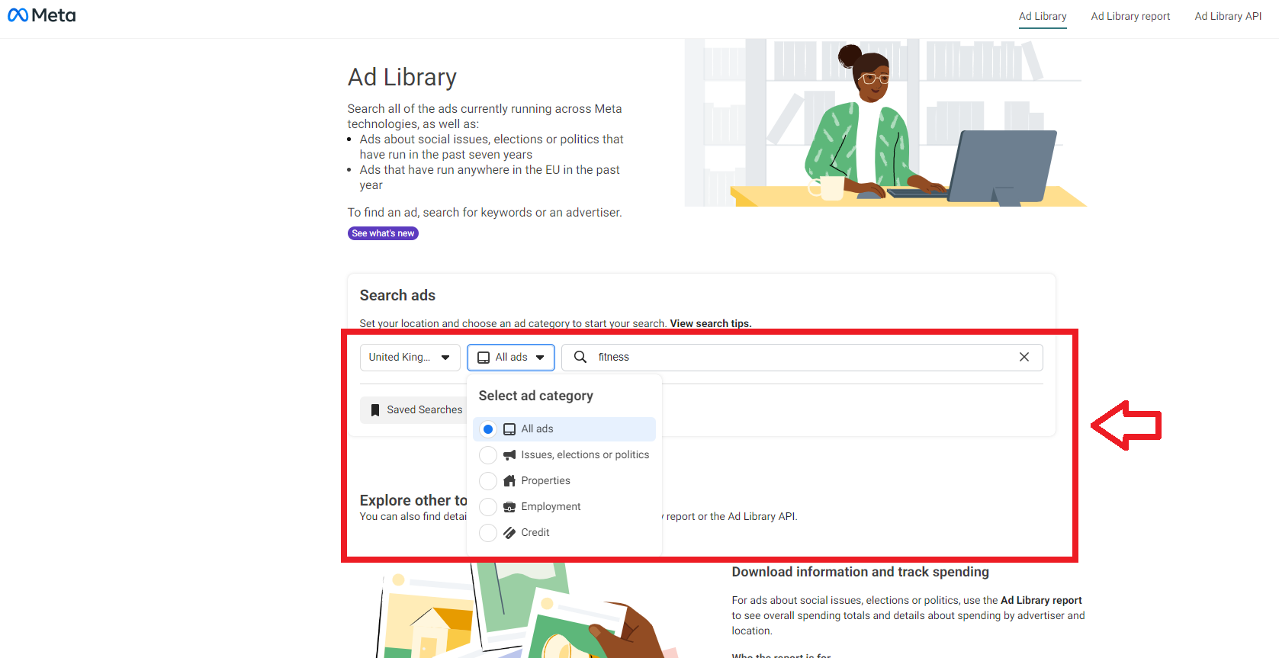Click the card icon for Credit
Viewport: 1279px width, 658px height.
point(509,533)
